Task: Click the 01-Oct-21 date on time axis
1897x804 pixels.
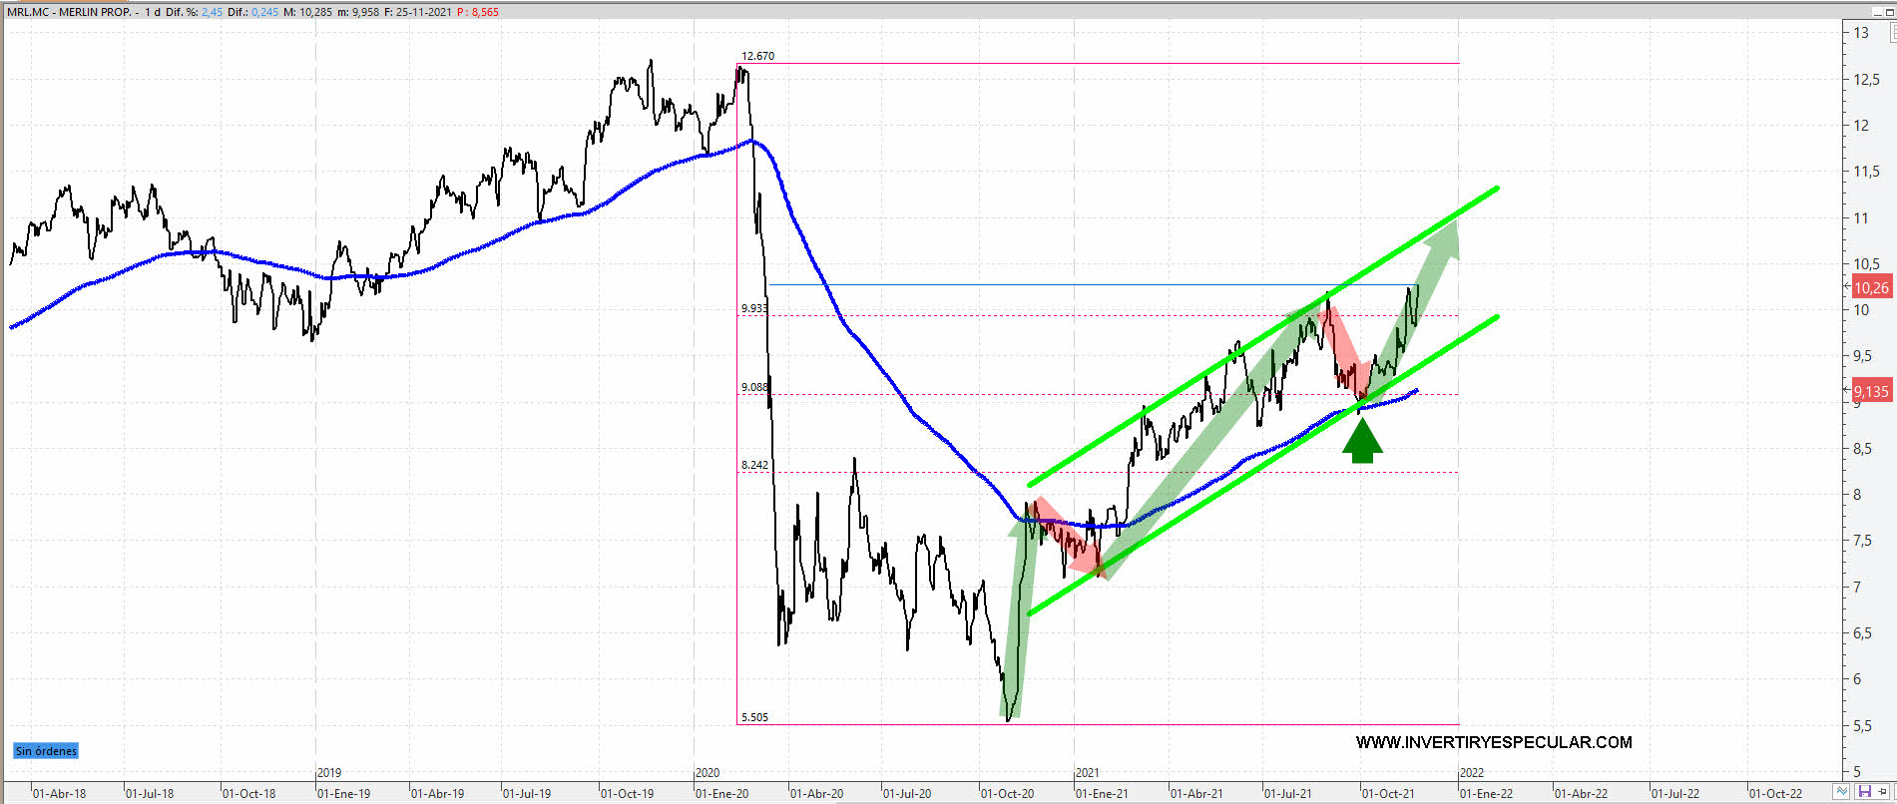Action: pyautogui.click(x=1388, y=794)
